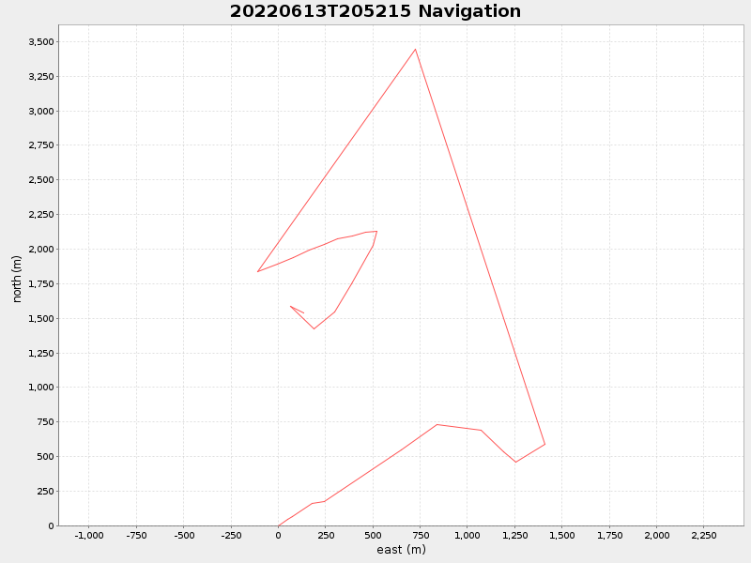Click the east (m) axis label
The height and width of the screenshot is (563, 751).
402,550
